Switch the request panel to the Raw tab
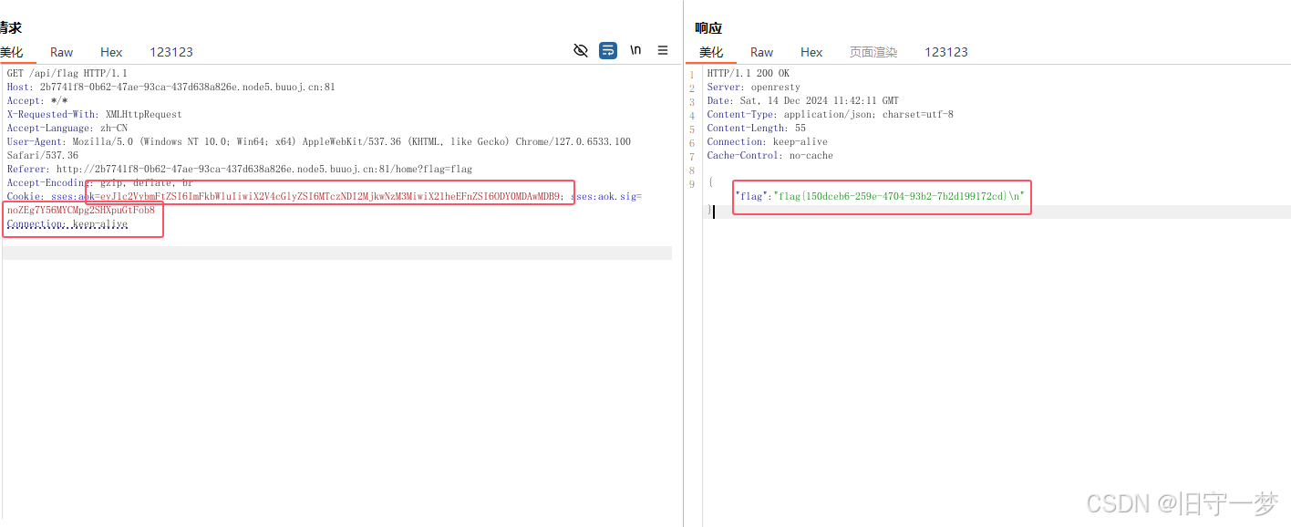 coord(60,52)
